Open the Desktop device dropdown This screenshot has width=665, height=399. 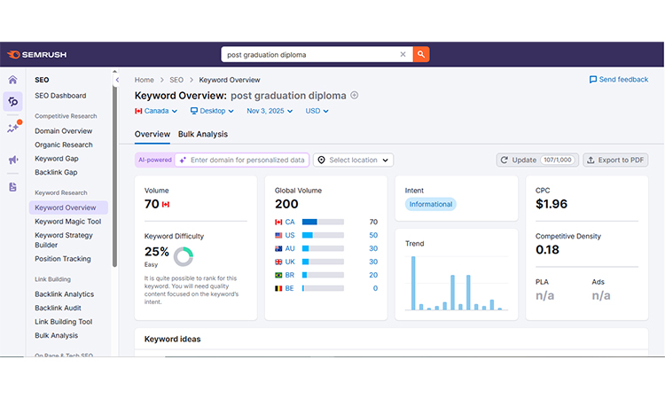(x=212, y=111)
